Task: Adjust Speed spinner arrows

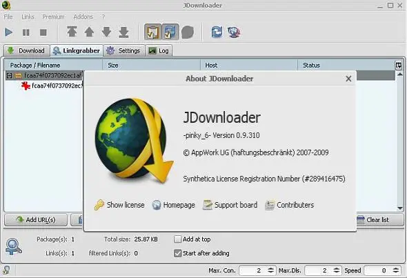Action: click(396, 270)
